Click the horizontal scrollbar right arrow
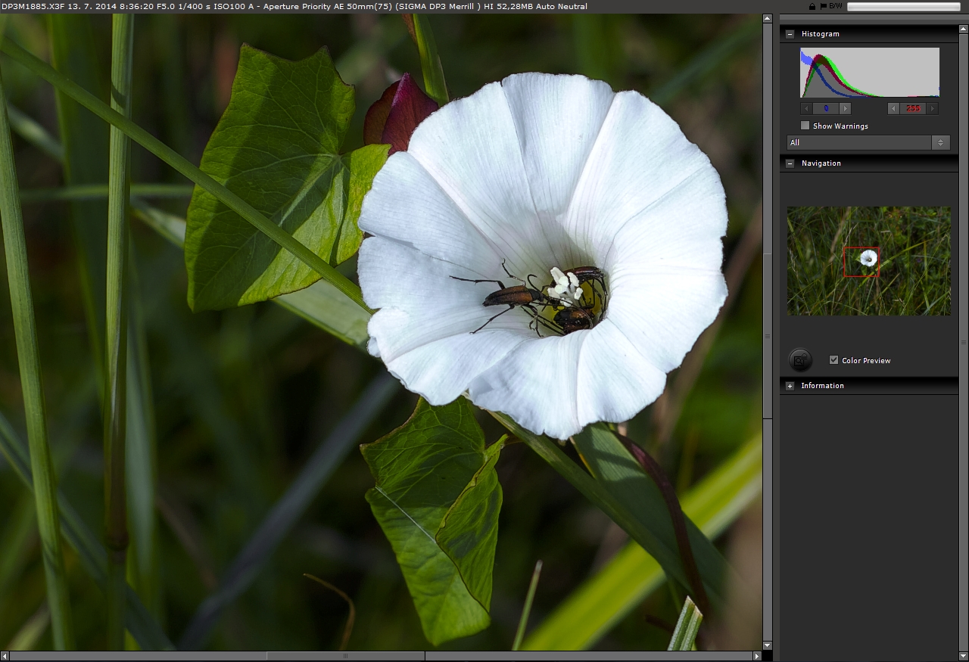 (x=756, y=656)
